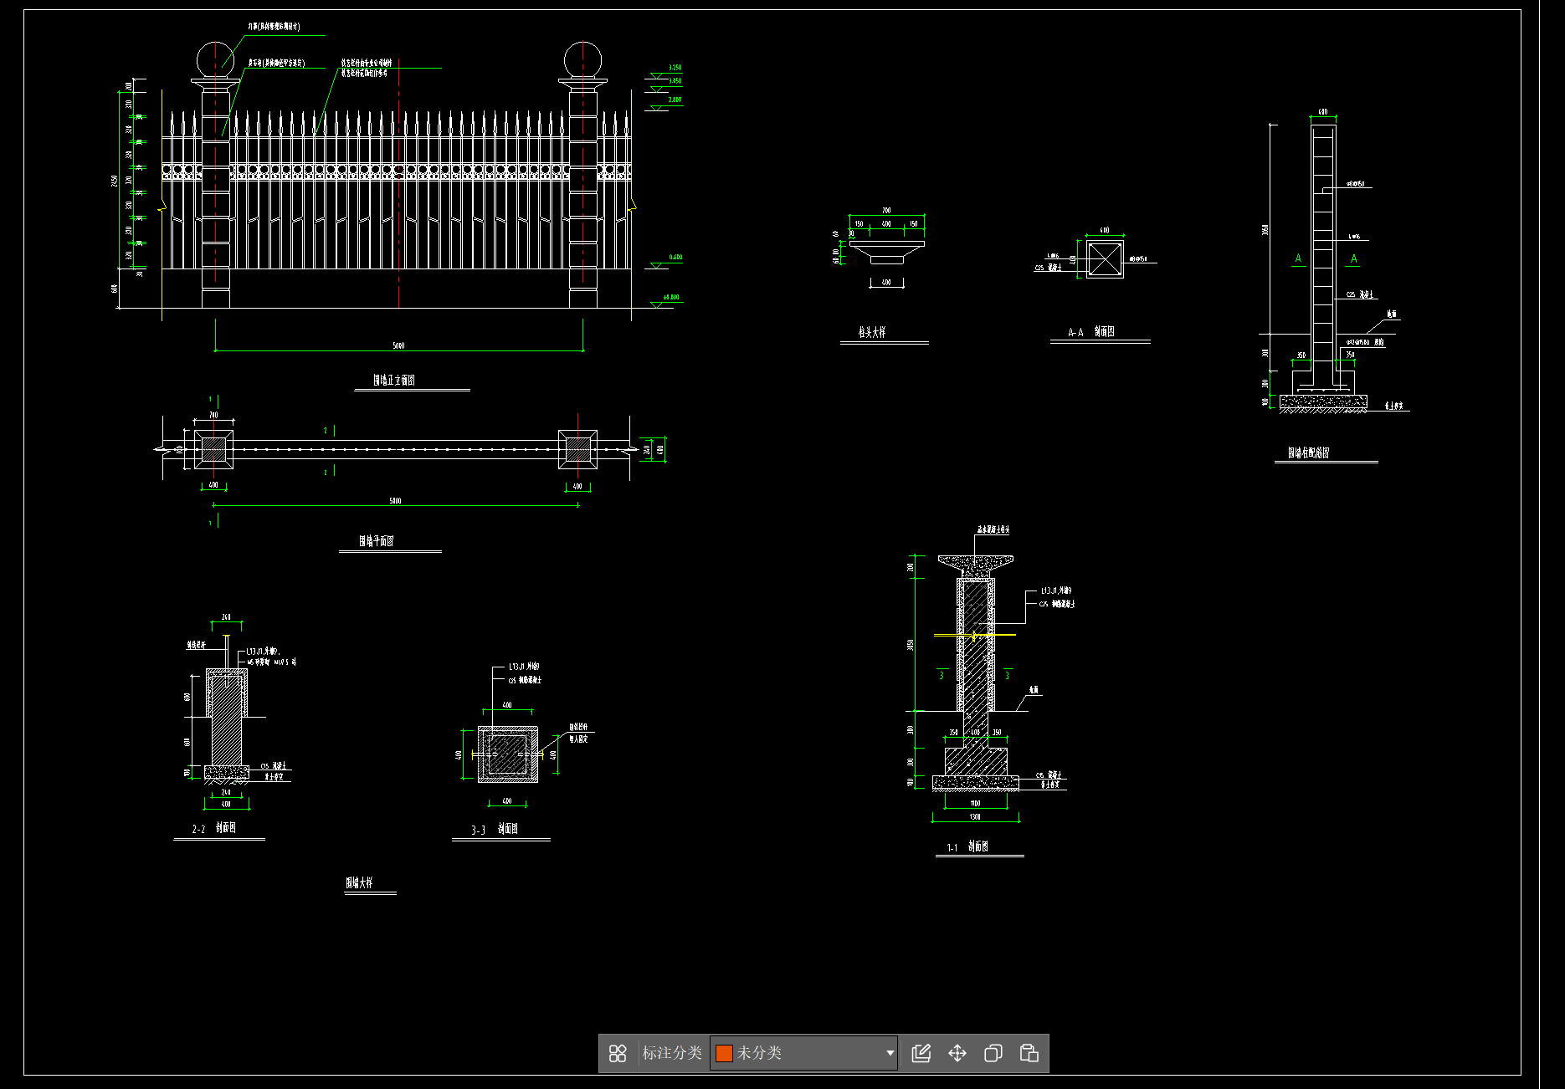Viewport: 1565px width, 1089px height.
Task: Select the 1-1 剖面图 title
Action: point(967,846)
